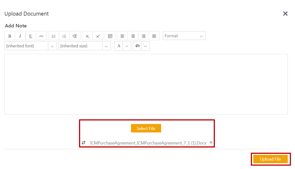Click the indent icon

(x=75, y=36)
